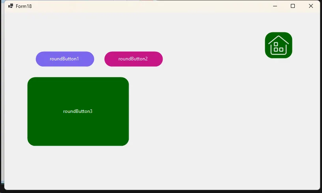
Task: Click the roundButton2 label text
Action: (x=133, y=59)
